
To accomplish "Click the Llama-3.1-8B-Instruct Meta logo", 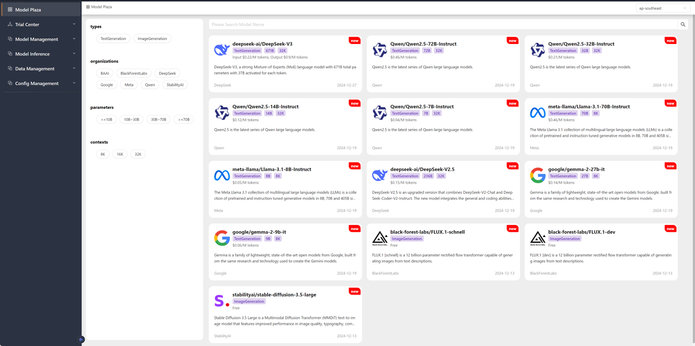I will (x=221, y=175).
